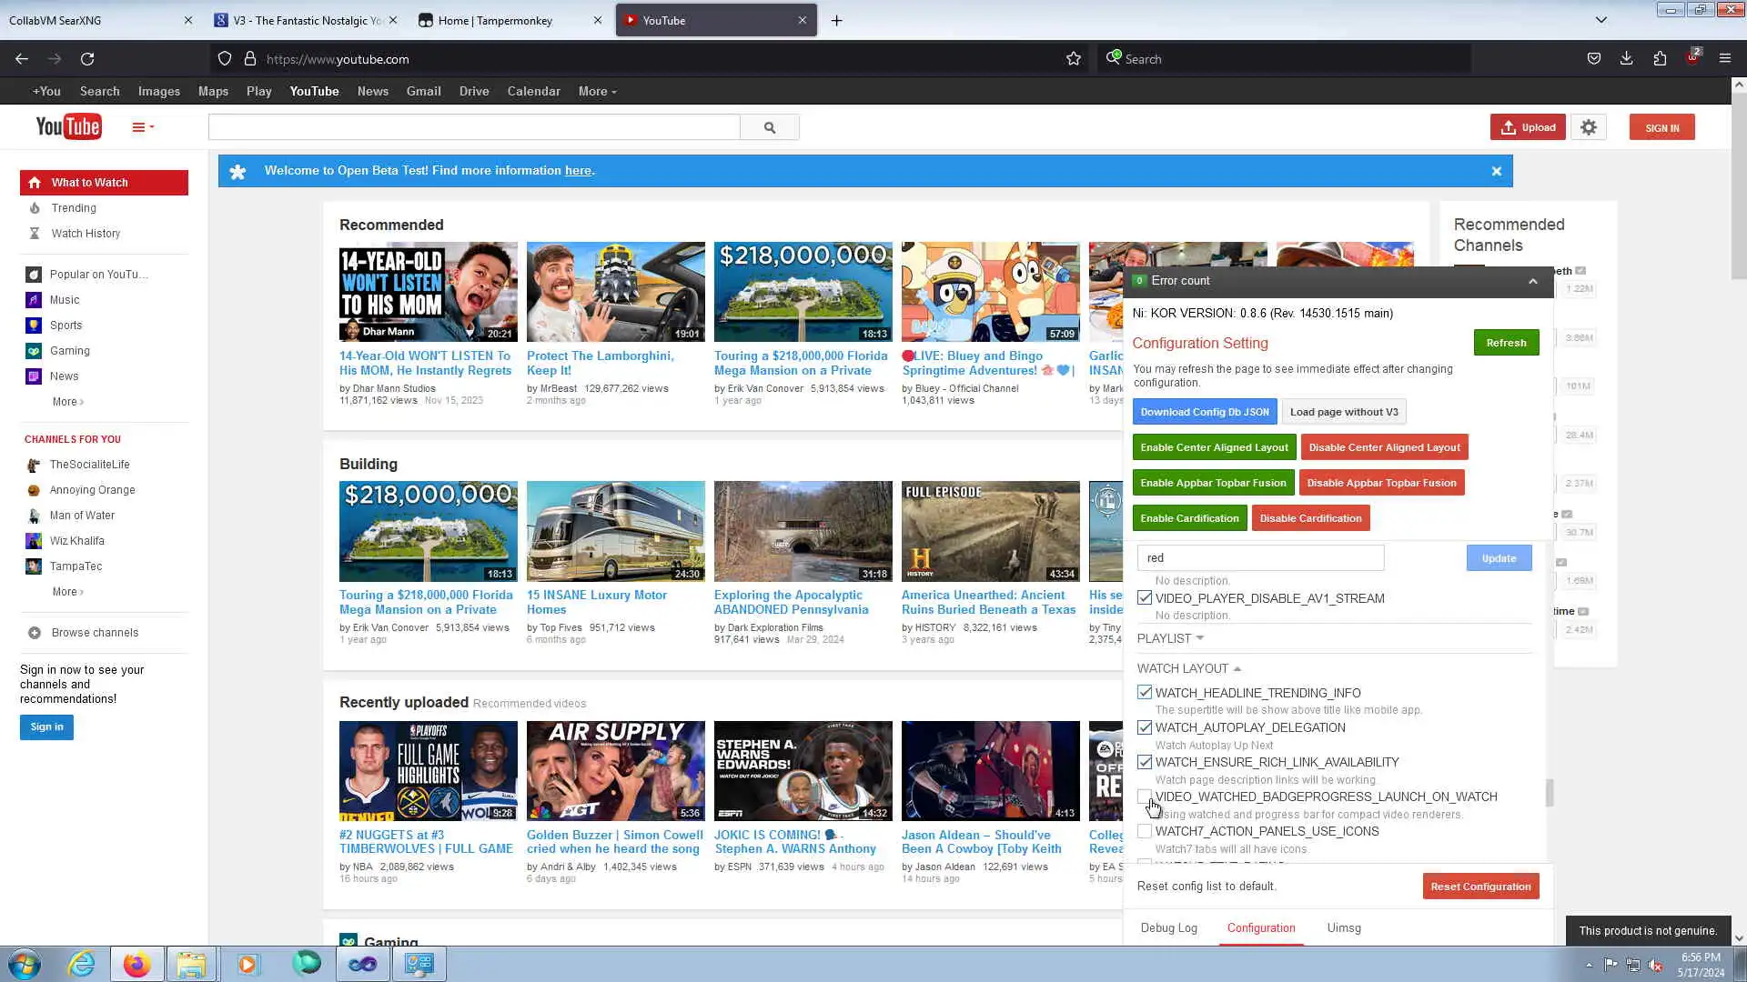Open the Uimsg tab

(x=1344, y=928)
